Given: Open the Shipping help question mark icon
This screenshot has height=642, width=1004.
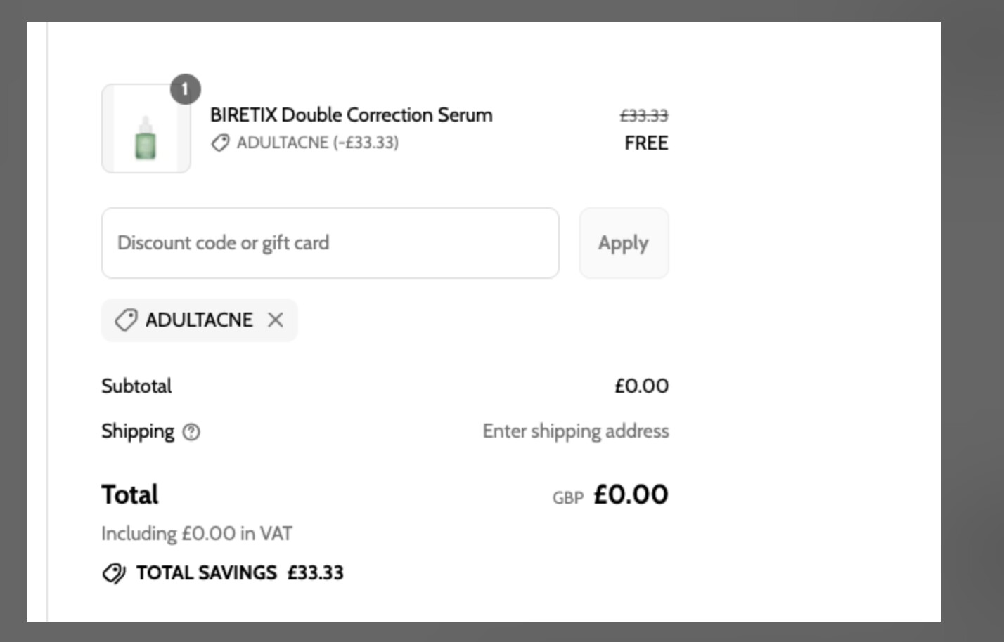Looking at the screenshot, I should coord(191,432).
